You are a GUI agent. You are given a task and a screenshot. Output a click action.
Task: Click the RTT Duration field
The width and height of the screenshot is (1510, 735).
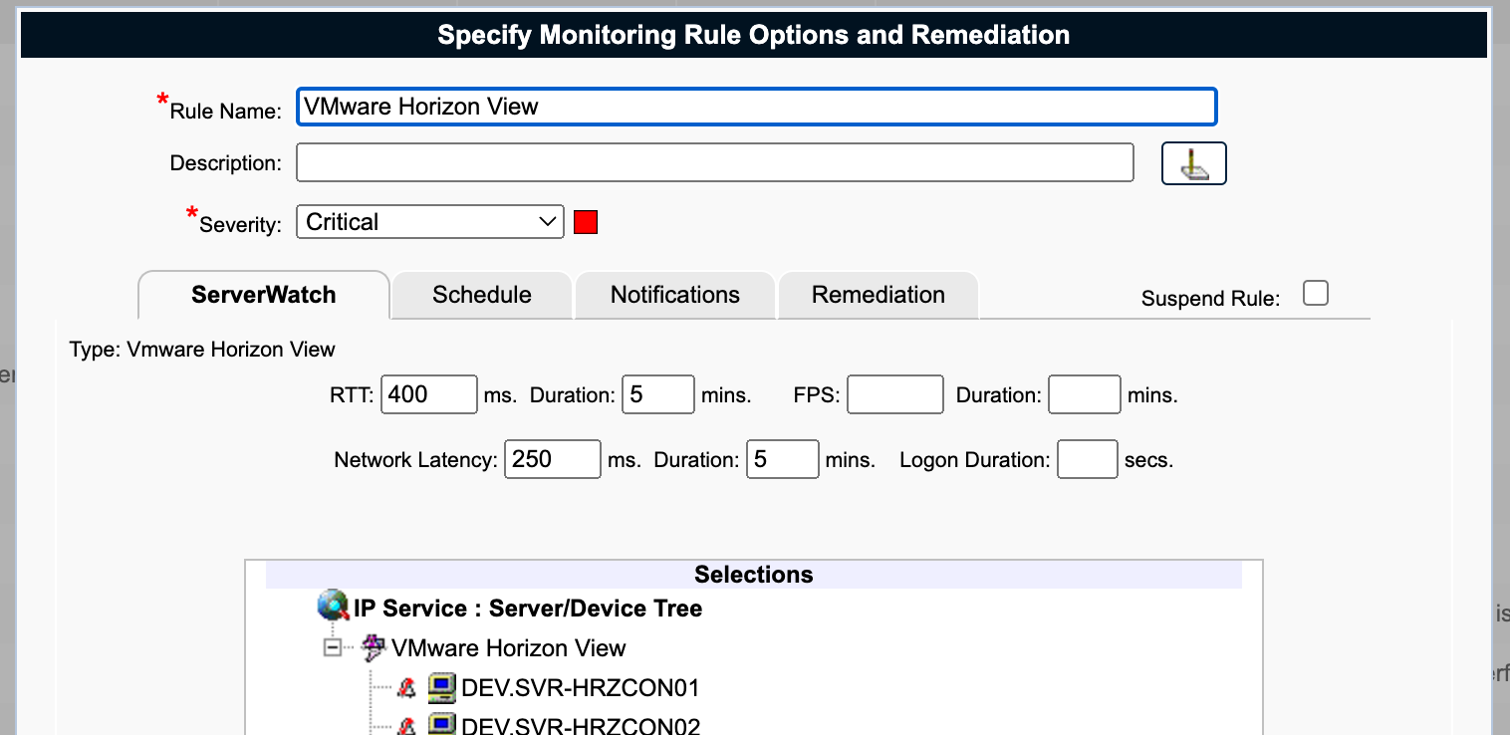point(657,394)
